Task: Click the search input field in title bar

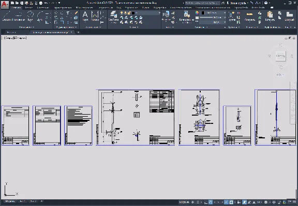Action: [x=203, y=3]
